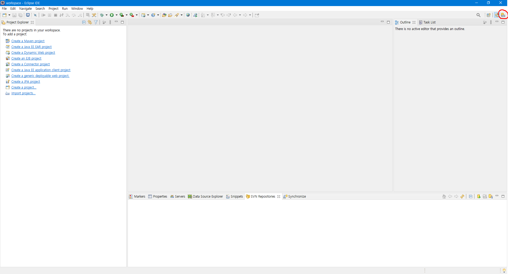Expand the External Tools dropdown arrow

137,15
